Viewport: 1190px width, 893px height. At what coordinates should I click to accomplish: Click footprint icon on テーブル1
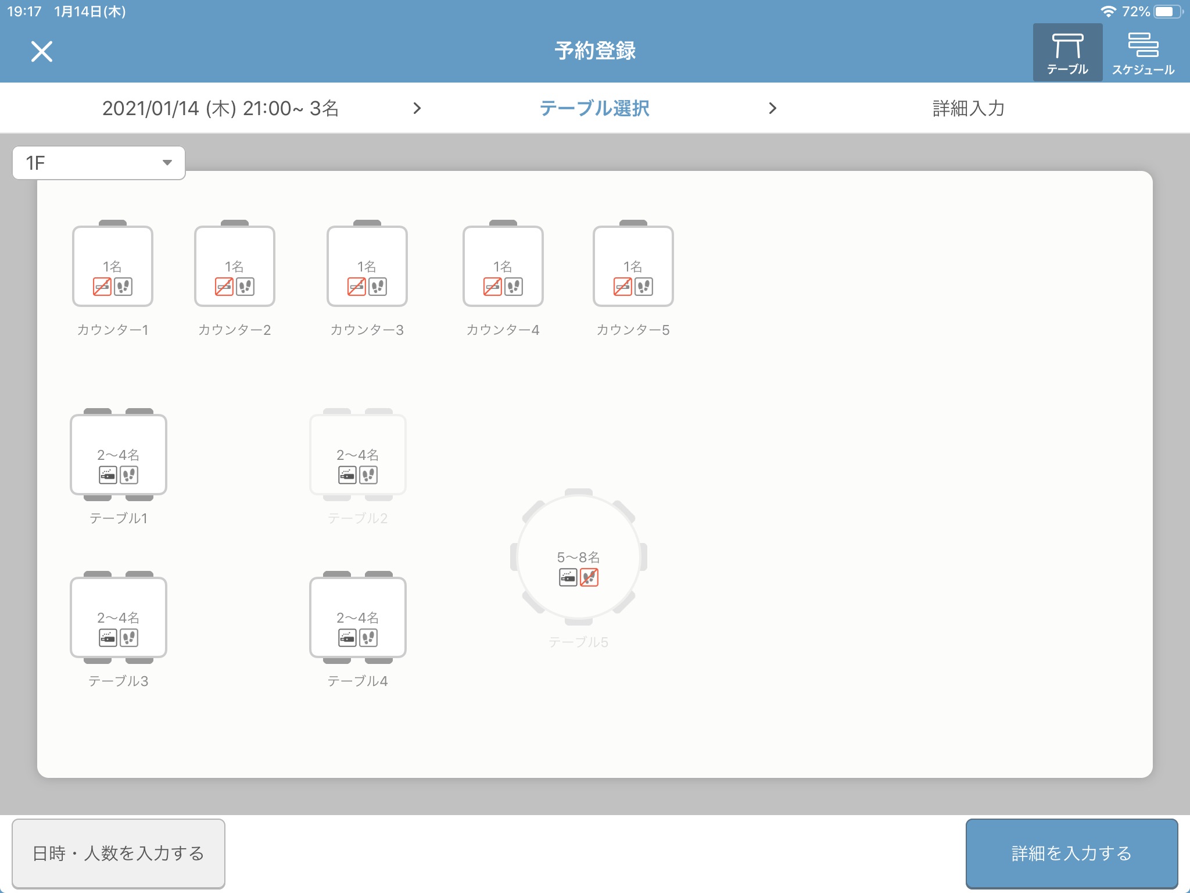pyautogui.click(x=129, y=475)
